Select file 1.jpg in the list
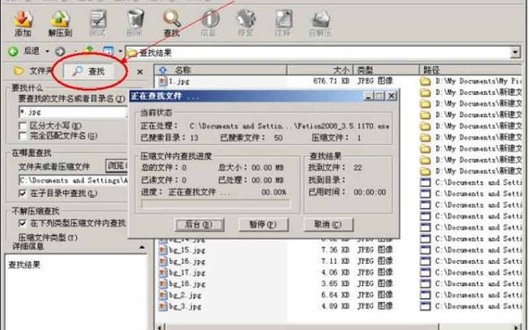 point(179,81)
